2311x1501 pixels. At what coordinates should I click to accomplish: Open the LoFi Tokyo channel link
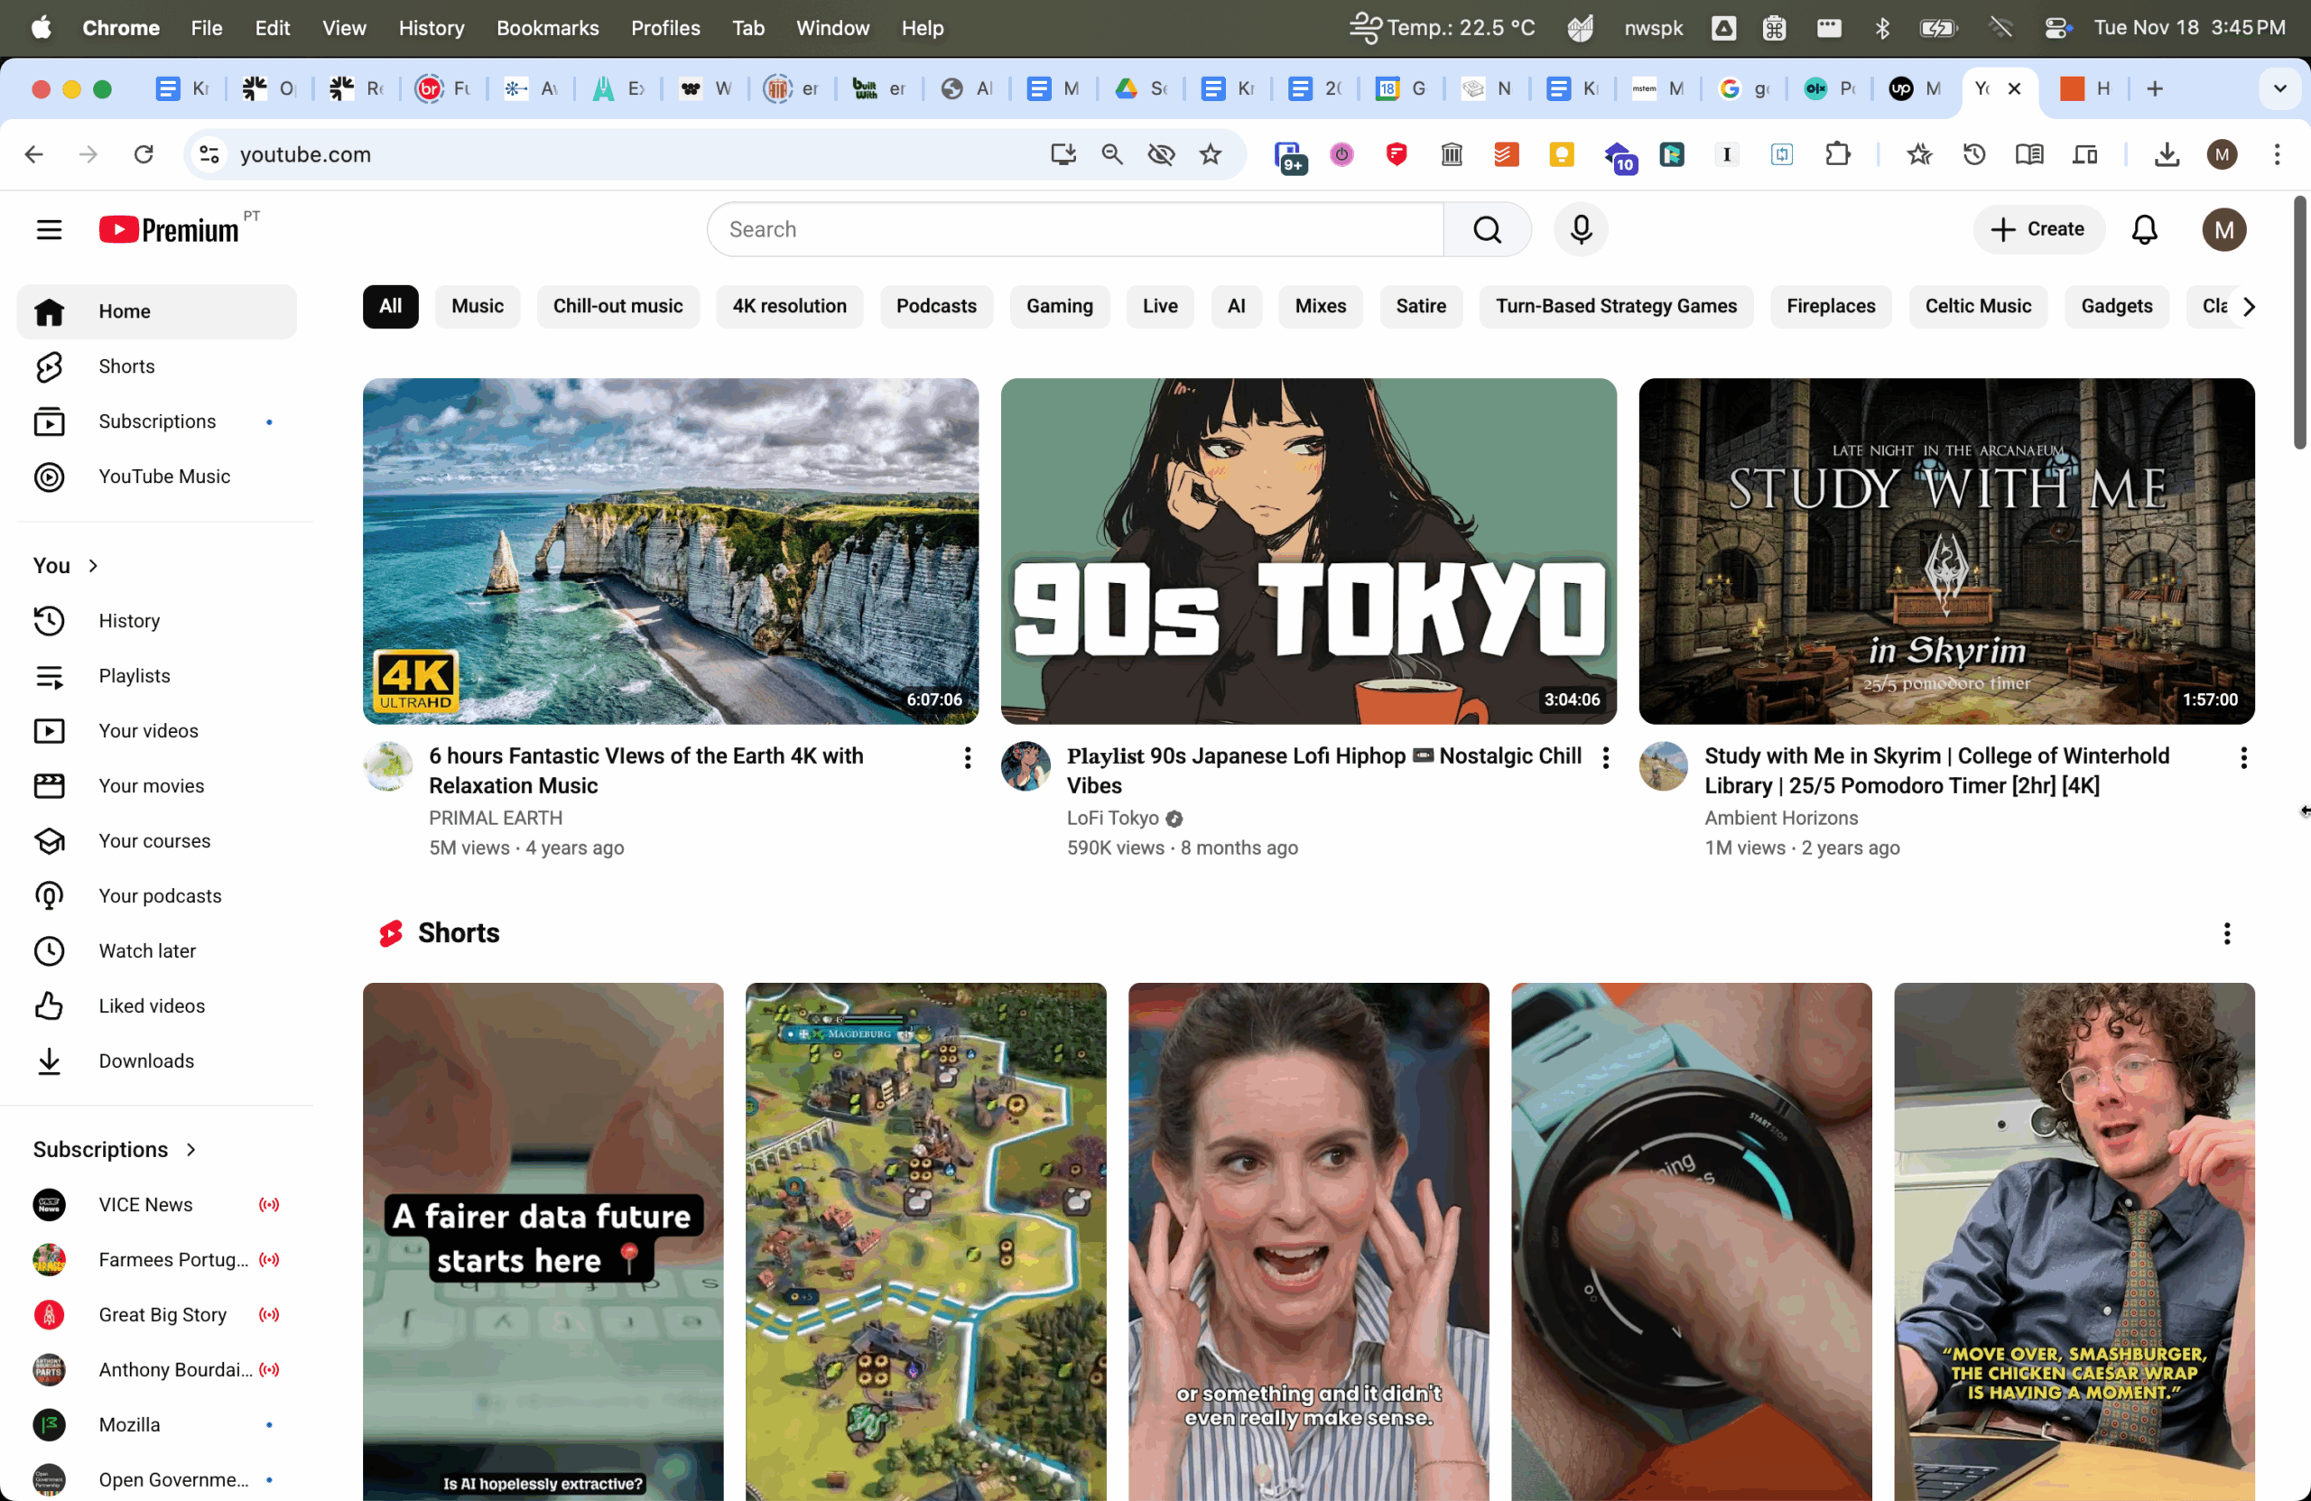[x=1112, y=818]
